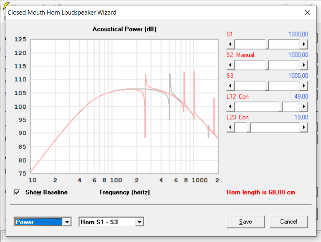Save the horn wizard settings
Image resolution: width=321 pixels, height=242 pixels.
pyautogui.click(x=246, y=222)
